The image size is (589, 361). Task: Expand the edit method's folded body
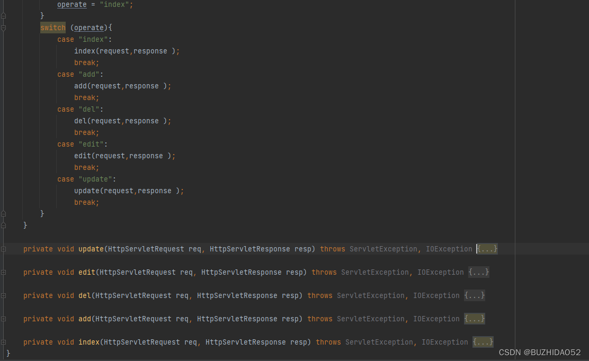coord(478,272)
